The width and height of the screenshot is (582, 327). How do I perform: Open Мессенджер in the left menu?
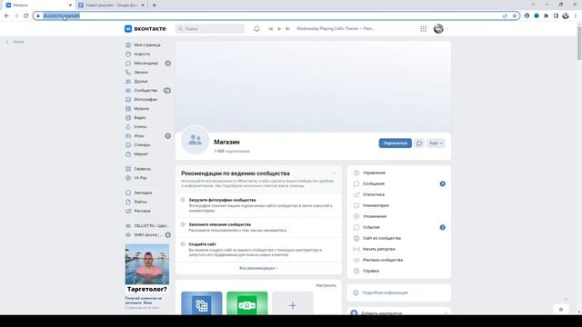[x=145, y=63]
